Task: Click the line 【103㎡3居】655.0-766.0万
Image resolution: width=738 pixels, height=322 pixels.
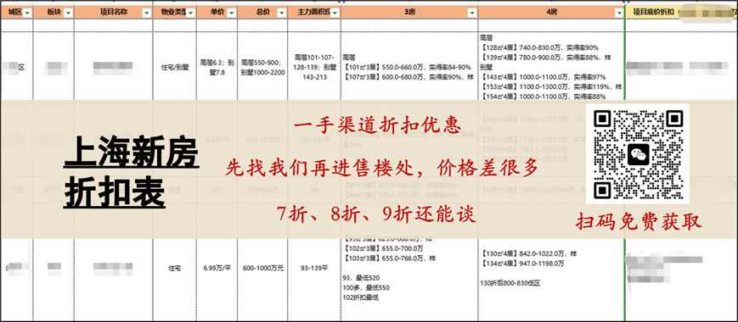Action: [x=389, y=258]
